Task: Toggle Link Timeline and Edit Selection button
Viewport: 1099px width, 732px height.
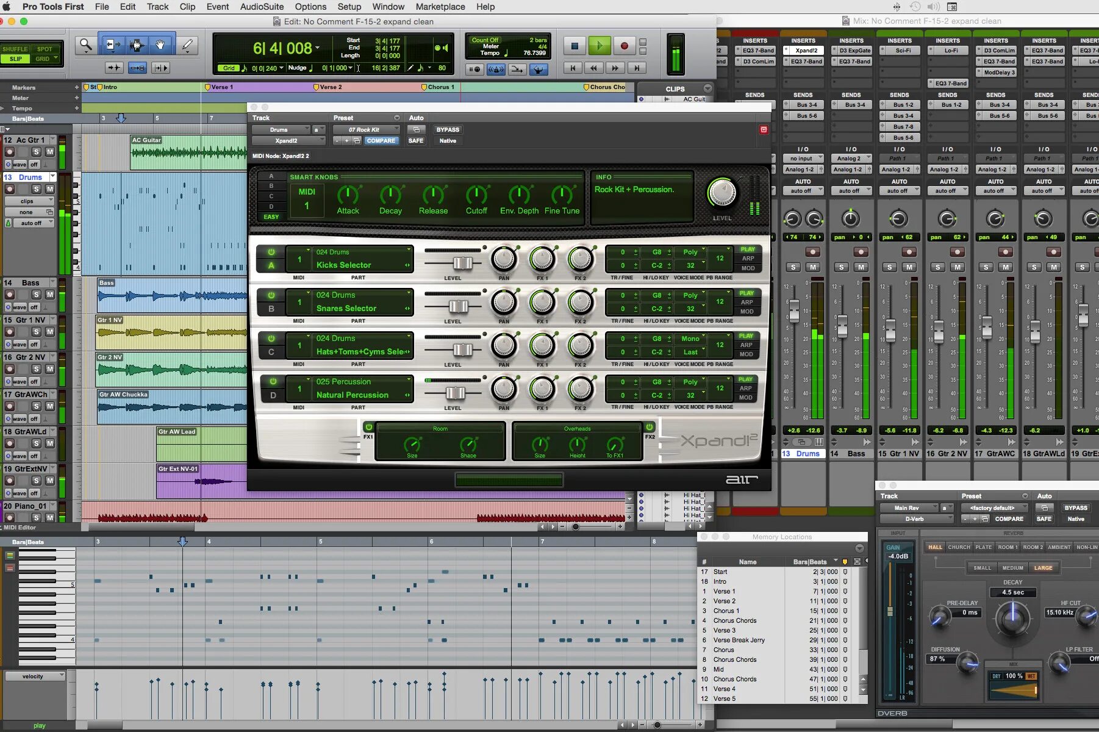Action: tap(138, 68)
